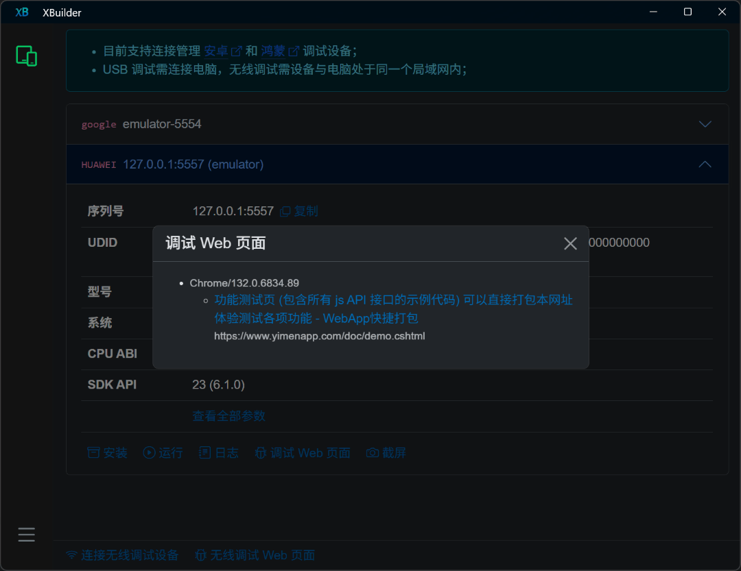Open the 安卓 external link
741x571 pixels.
tap(223, 51)
